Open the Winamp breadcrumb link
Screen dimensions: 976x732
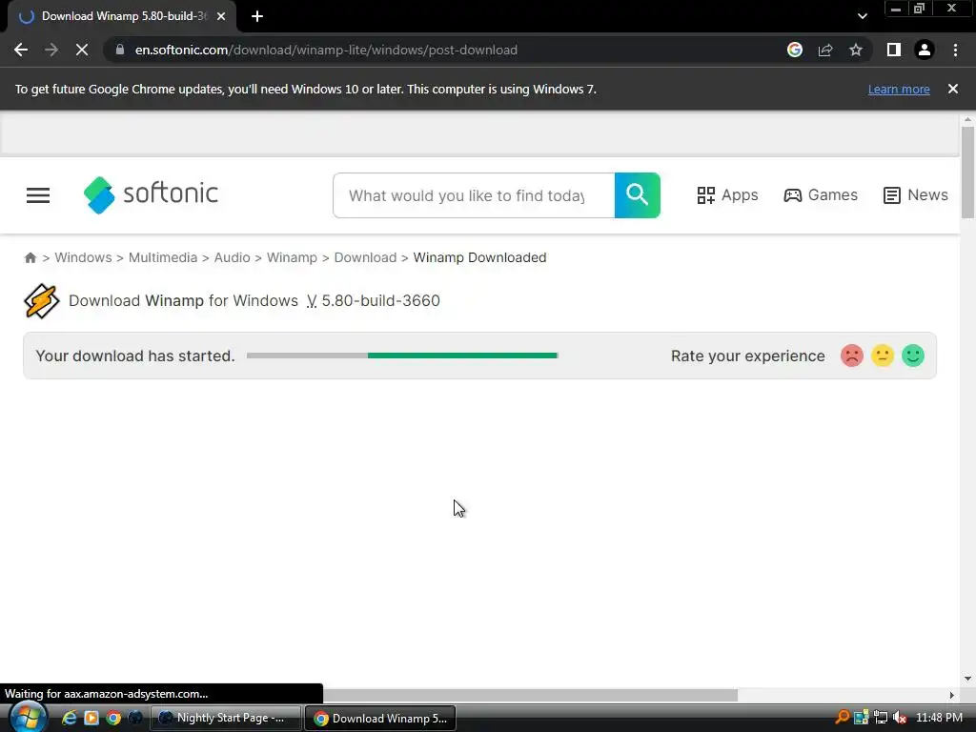click(x=292, y=257)
